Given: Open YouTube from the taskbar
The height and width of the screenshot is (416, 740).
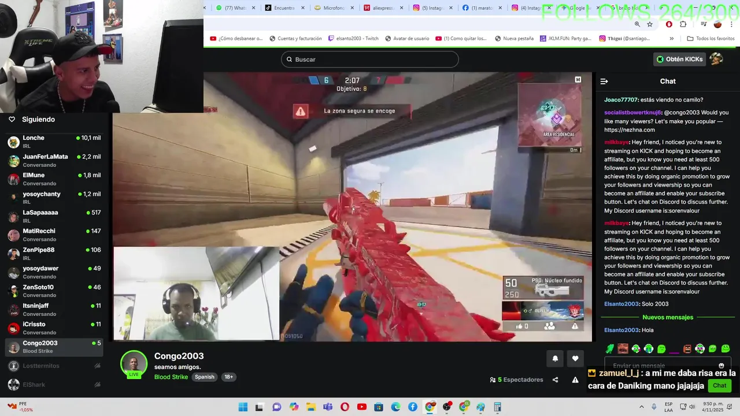Looking at the screenshot, I should click(362, 407).
